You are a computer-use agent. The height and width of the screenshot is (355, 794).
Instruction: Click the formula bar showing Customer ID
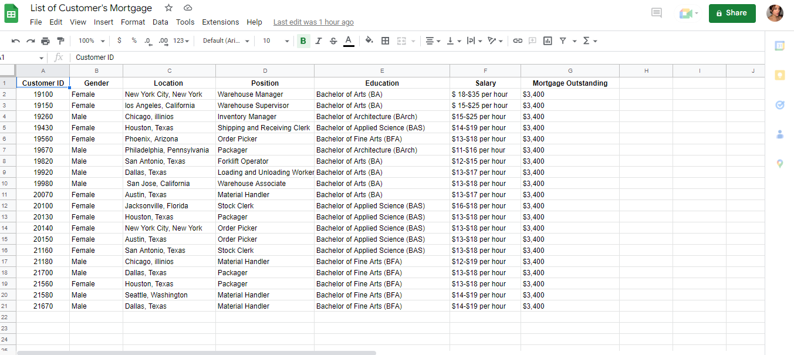(418, 58)
